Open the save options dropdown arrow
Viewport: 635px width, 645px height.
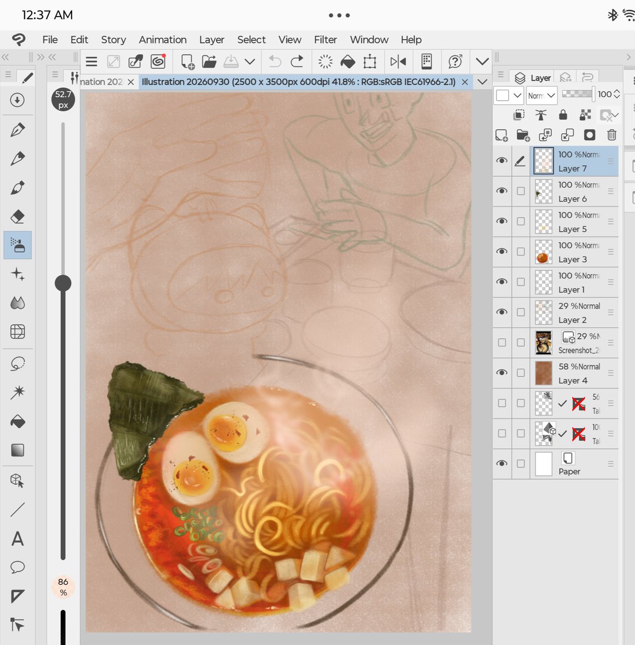click(250, 62)
